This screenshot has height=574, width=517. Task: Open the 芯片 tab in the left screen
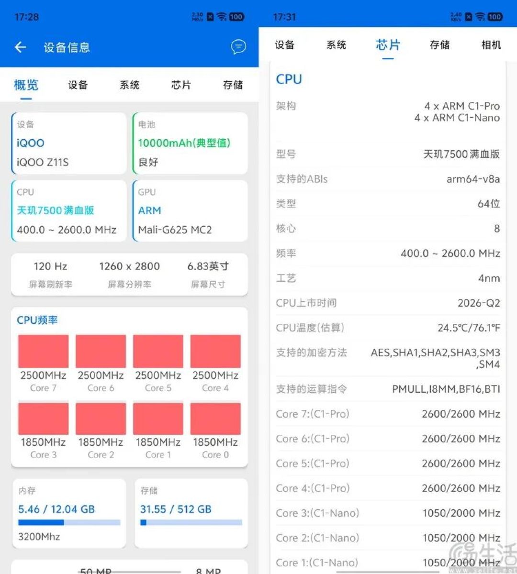coord(181,85)
